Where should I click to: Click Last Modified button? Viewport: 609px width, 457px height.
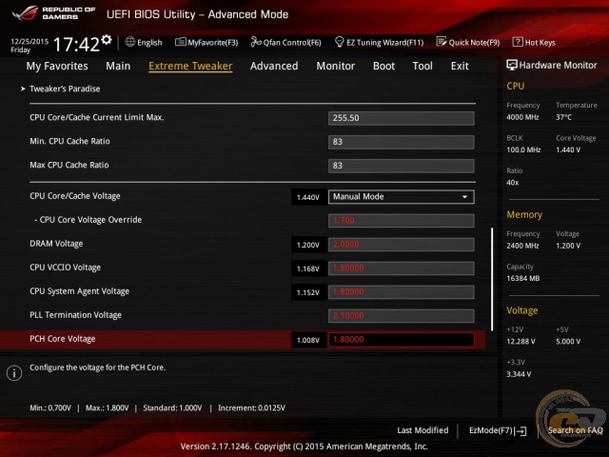(422, 430)
